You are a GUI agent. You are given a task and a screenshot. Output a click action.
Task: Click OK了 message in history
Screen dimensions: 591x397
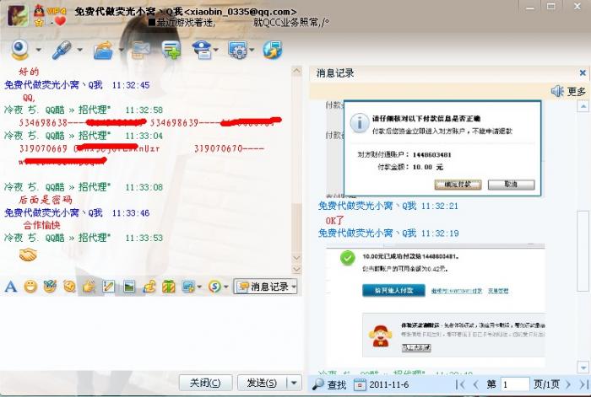pyautogui.click(x=334, y=220)
